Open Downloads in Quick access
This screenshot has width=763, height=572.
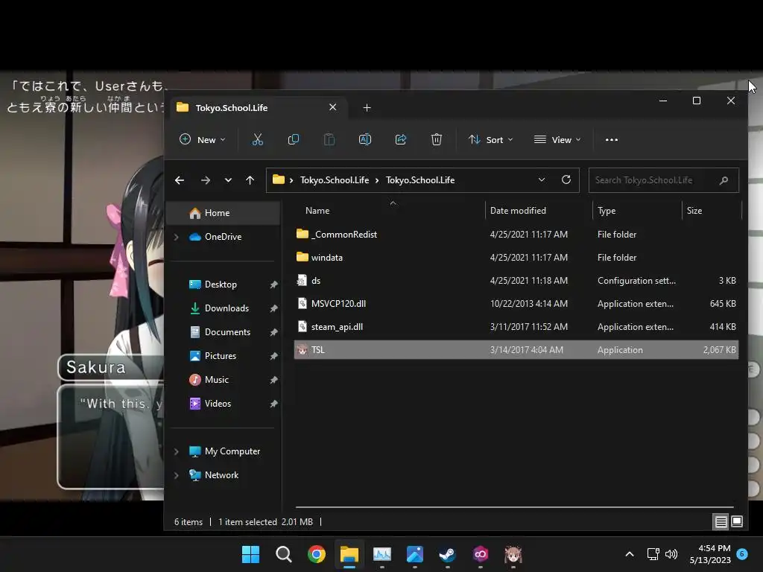pos(227,308)
